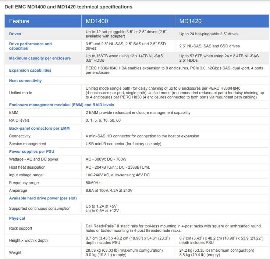Click 'PERC H830/H840 HBA enables expansion' cell

click(174, 70)
